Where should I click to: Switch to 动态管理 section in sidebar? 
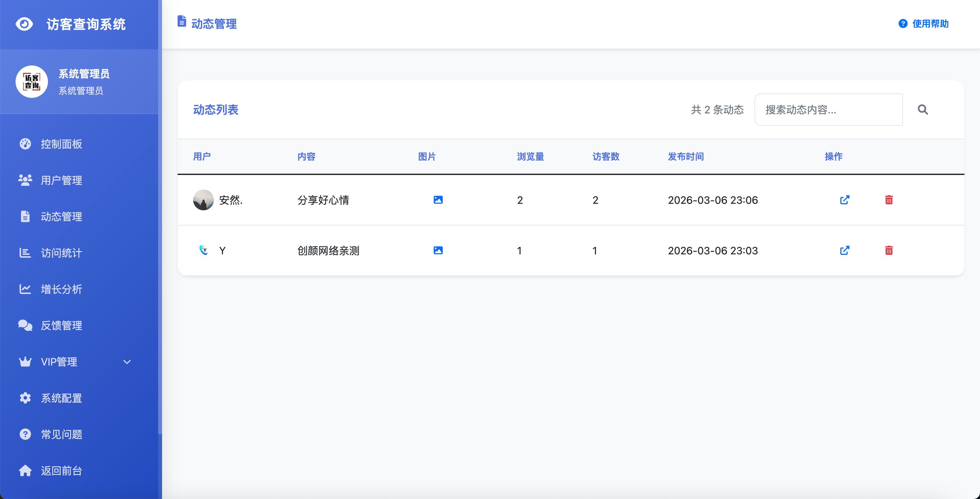click(61, 217)
